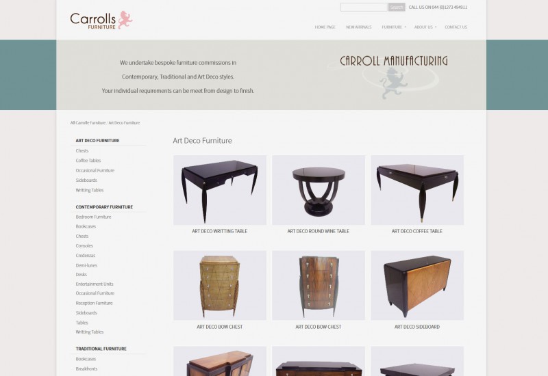Select the Art Deco Sideboard product image
The image size is (548, 376).
click(x=417, y=285)
